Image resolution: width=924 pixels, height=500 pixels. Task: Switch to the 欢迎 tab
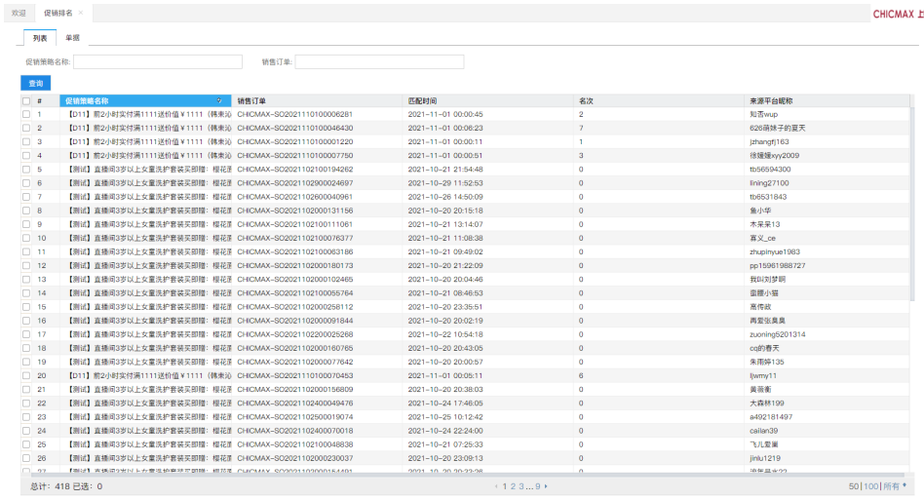19,13
